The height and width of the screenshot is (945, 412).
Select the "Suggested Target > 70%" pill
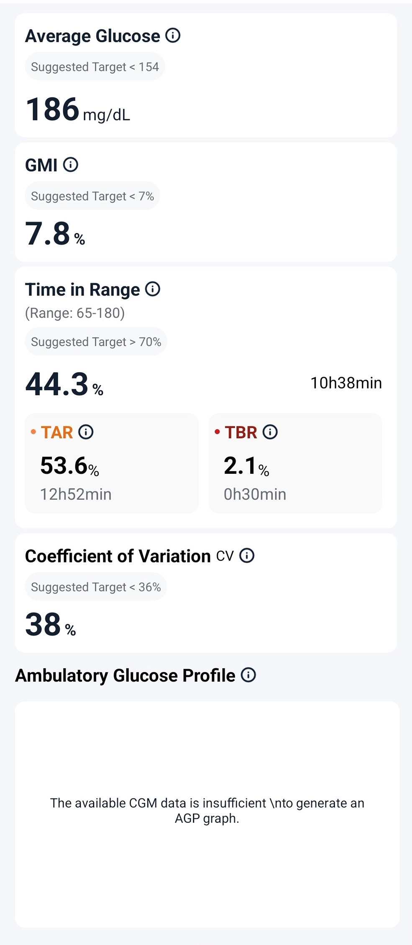96,342
